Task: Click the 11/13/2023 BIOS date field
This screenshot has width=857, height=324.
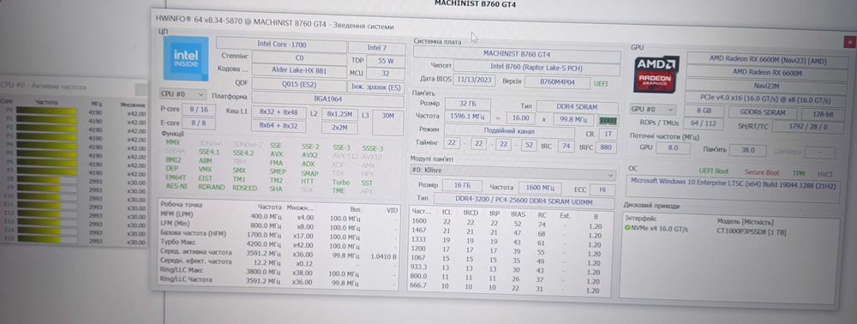Action: [473, 81]
